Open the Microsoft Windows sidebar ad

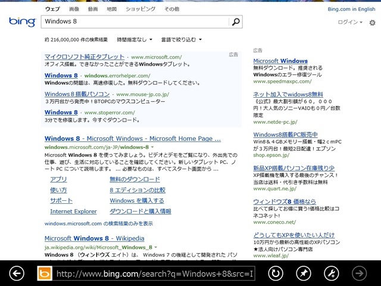click(x=280, y=61)
